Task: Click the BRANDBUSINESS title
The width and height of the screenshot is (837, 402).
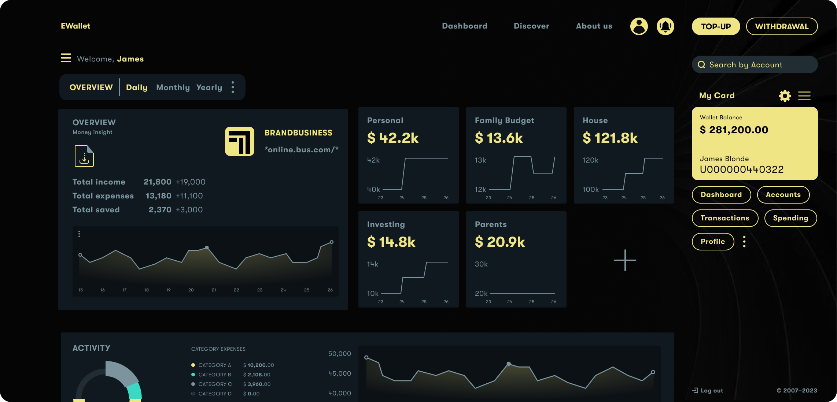Action: click(299, 133)
